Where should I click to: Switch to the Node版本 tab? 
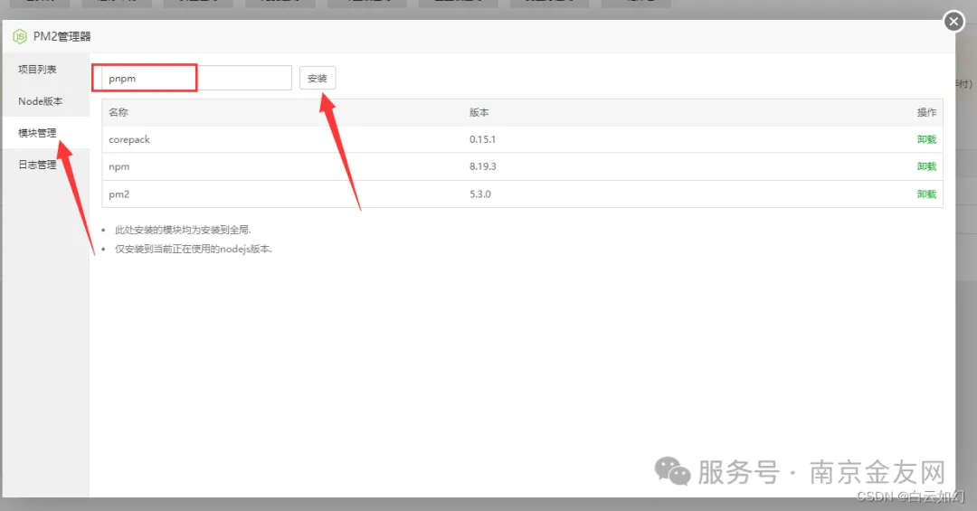(46, 101)
